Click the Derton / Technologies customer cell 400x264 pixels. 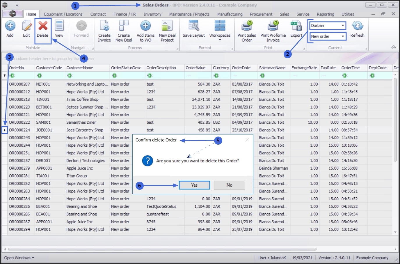[x=87, y=161]
